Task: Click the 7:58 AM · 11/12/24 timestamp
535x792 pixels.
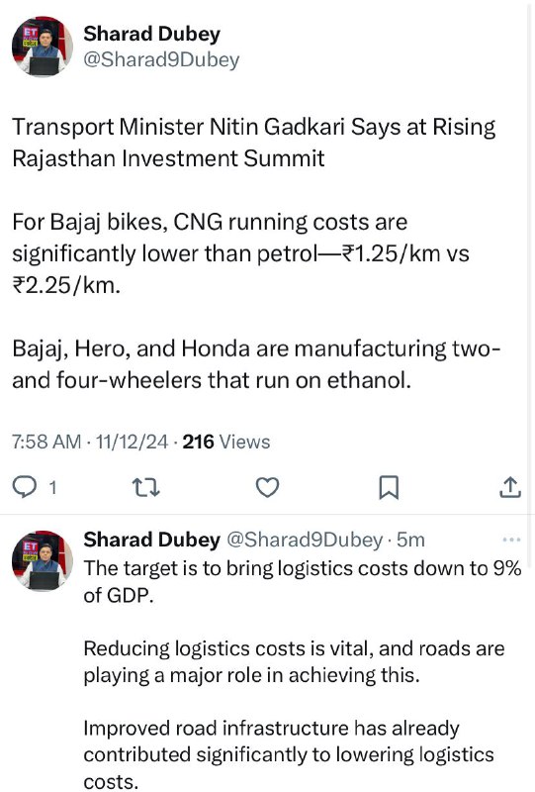Action: tap(90, 442)
